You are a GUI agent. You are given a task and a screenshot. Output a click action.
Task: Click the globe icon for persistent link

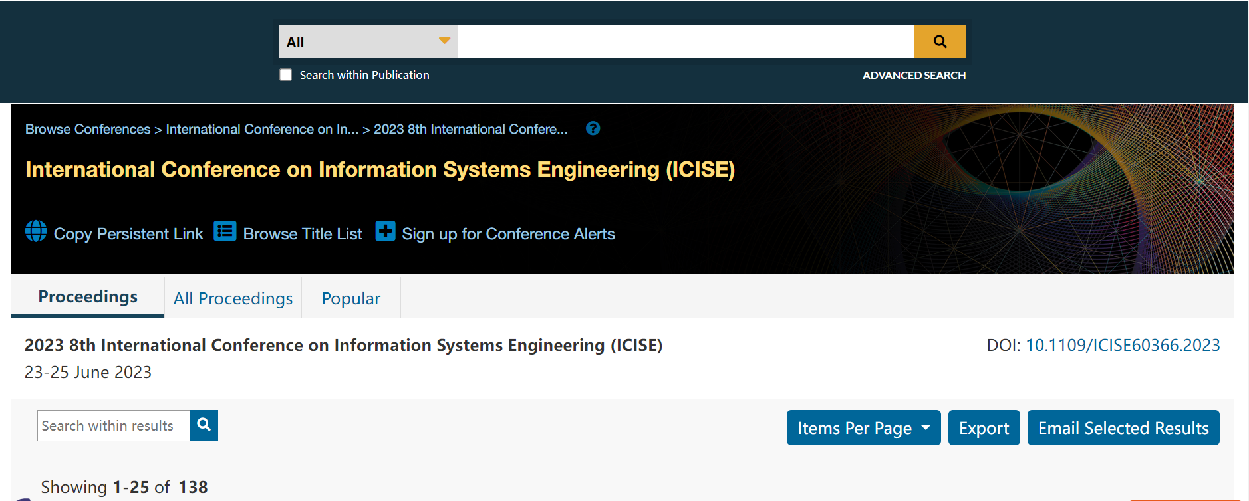click(x=36, y=231)
